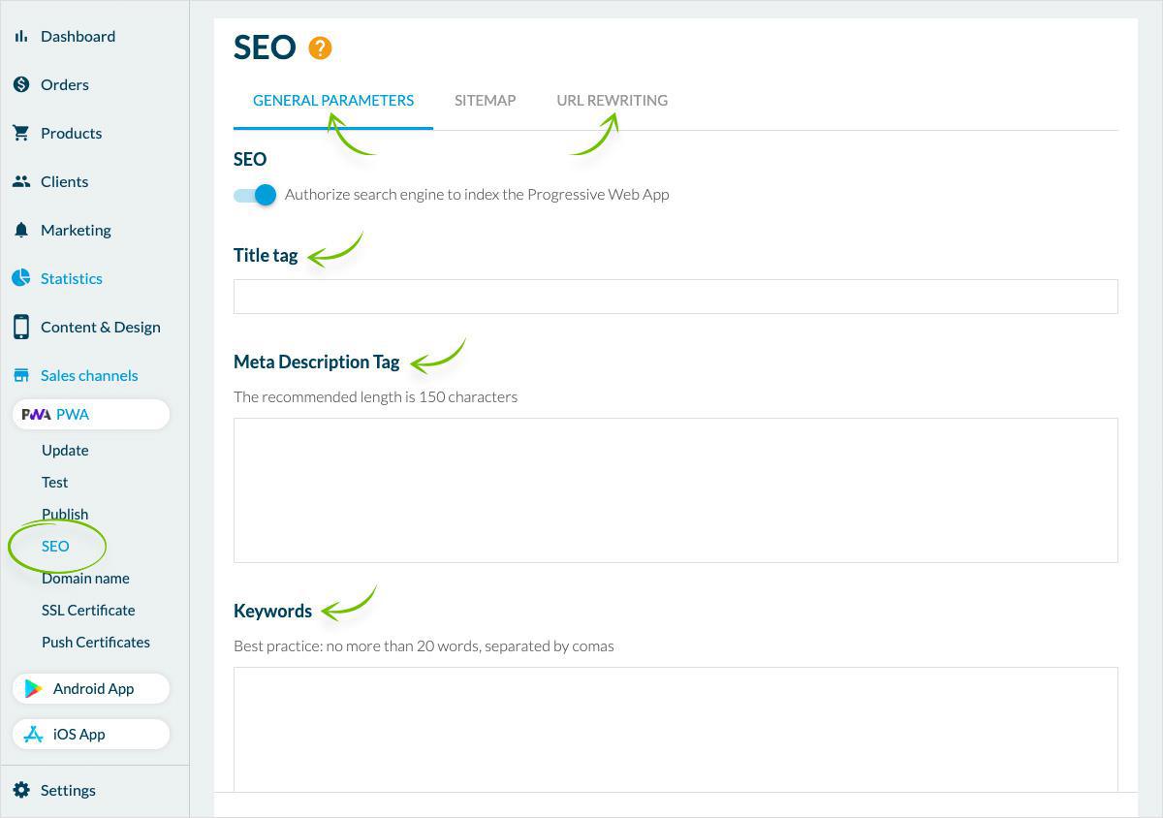Viewport: 1163px width, 818px height.
Task: Open Dashboard via bar chart icon
Action: tap(21, 36)
